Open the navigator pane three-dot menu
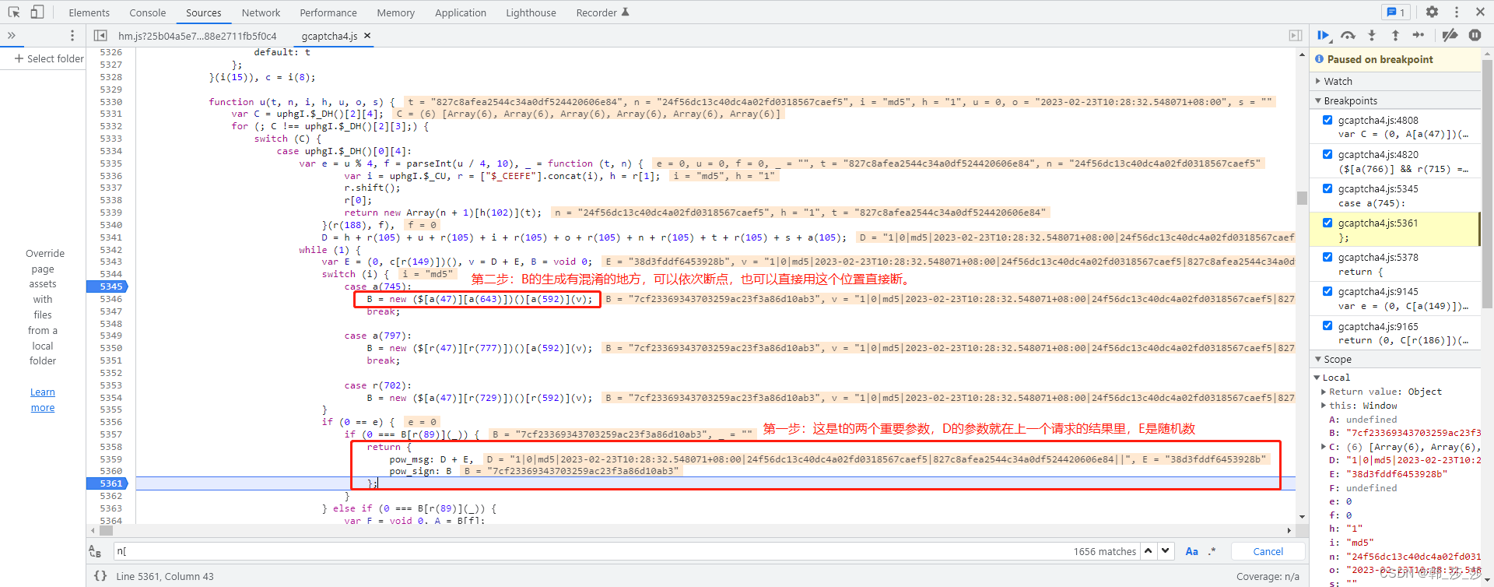The image size is (1494, 587). click(x=72, y=35)
